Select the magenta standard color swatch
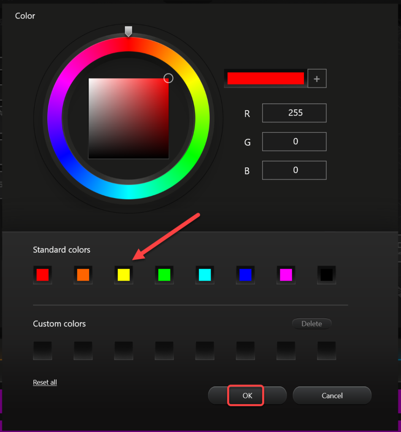The height and width of the screenshot is (432, 401). (286, 274)
